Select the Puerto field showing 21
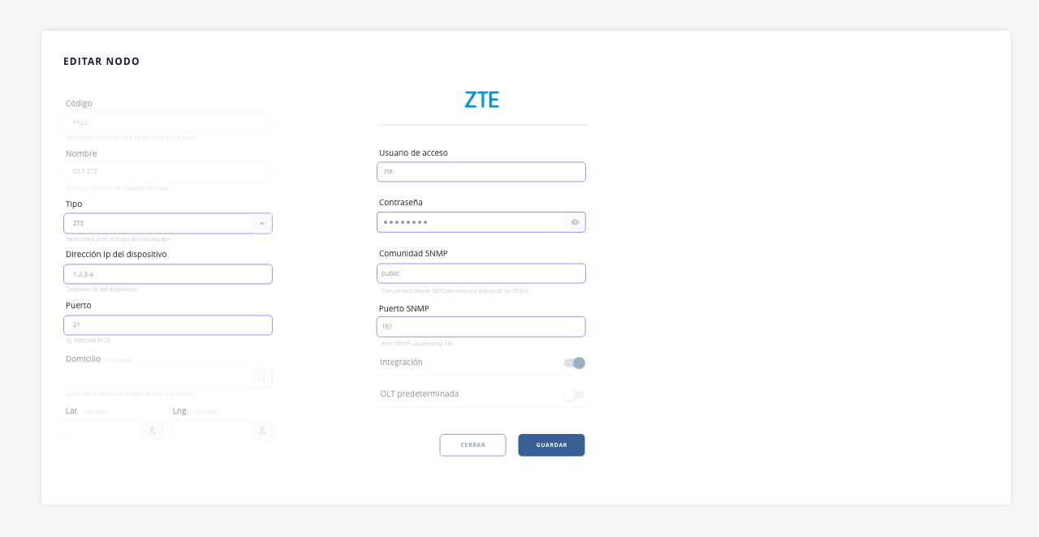1039x537 pixels. pyautogui.click(x=167, y=325)
